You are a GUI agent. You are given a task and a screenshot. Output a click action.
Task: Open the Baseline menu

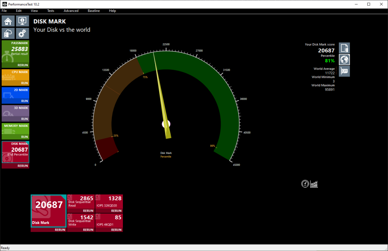tap(94, 11)
